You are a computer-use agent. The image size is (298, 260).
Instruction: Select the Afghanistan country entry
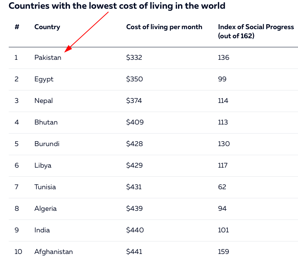click(54, 252)
